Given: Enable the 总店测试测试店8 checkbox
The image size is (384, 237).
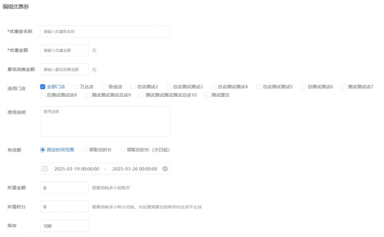Looking at the screenshot, I should tap(43, 95).
